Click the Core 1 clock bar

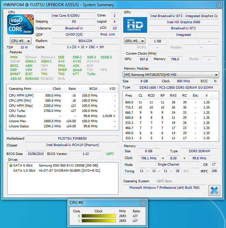pos(99,221)
